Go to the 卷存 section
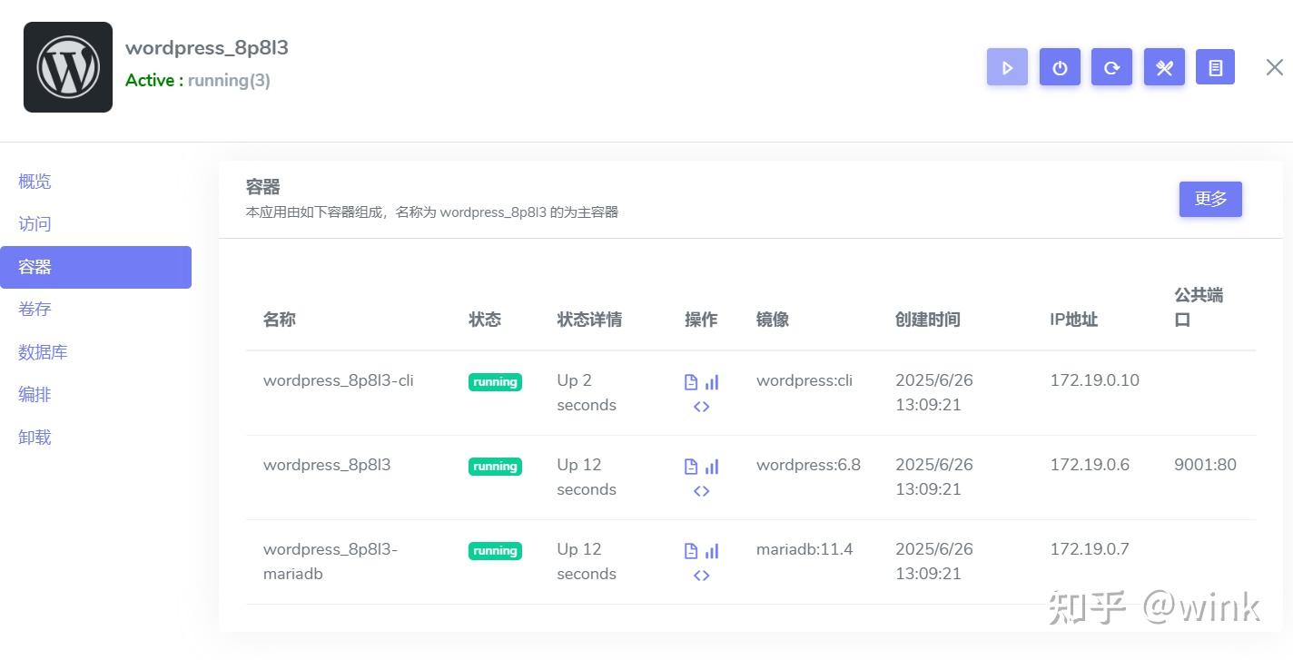The height and width of the screenshot is (660, 1293). click(35, 310)
